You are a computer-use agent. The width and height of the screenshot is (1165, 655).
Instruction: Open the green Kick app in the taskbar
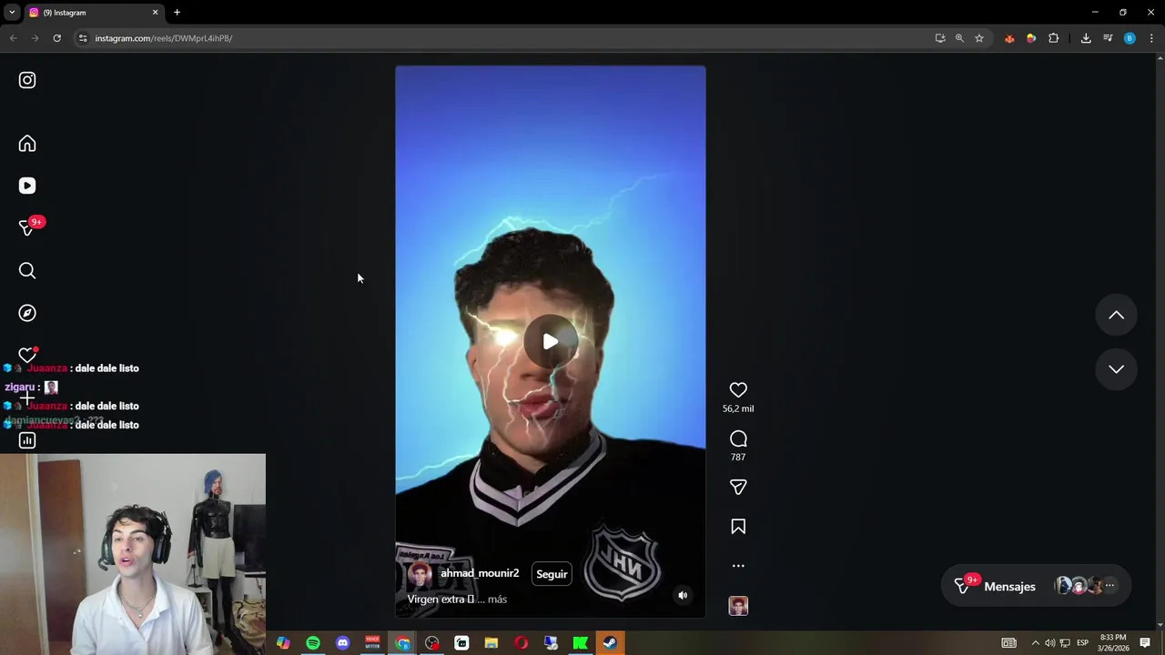coord(580,643)
